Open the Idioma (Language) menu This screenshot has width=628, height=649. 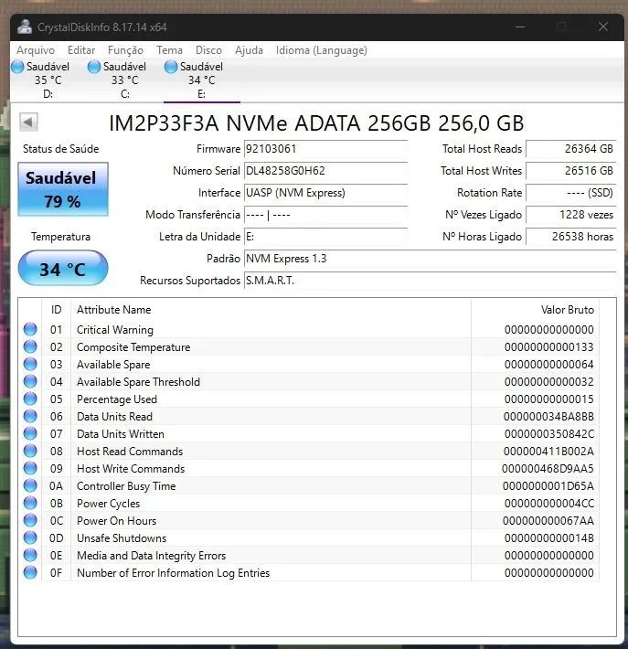321,50
